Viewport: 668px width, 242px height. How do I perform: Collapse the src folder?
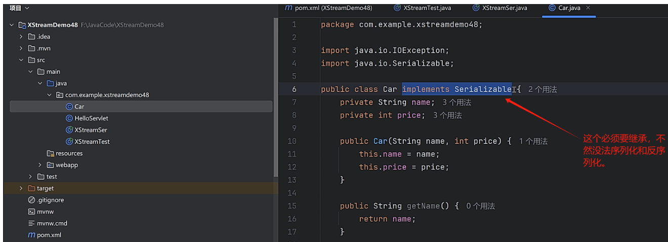(x=21, y=59)
